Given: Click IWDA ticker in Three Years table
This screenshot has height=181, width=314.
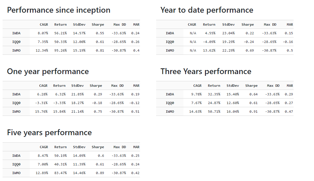Looking at the screenshot, I should (x=170, y=94).
